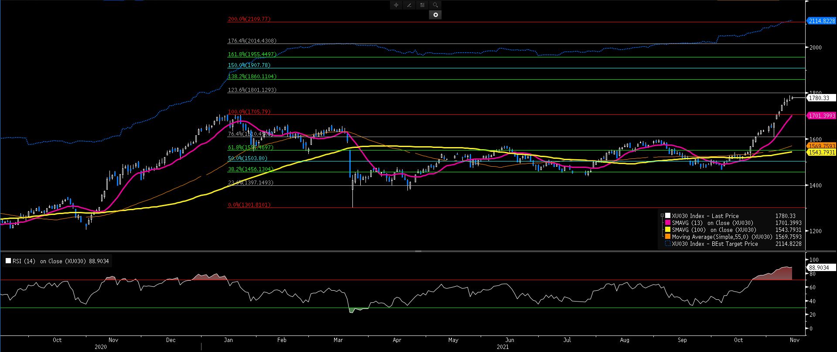The height and width of the screenshot is (352, 837).
Task: Activate the crosshair cursor tool
Action: (396, 5)
